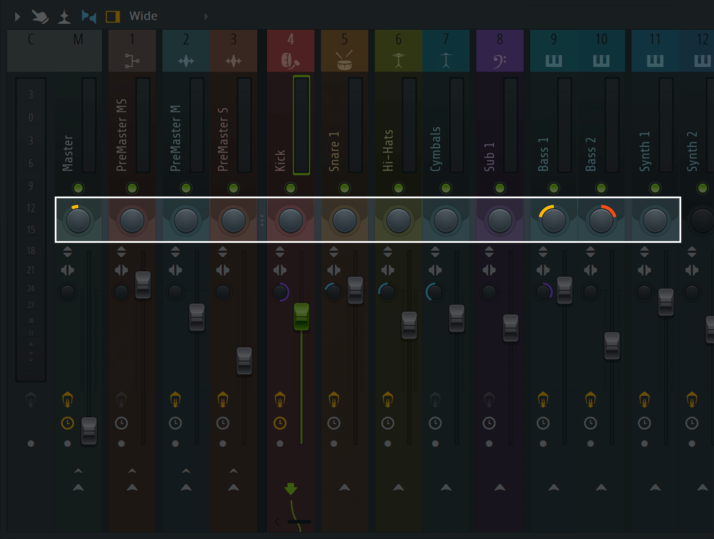Click the Kick volume fader
Viewport: 714px width, 539px height.
[x=301, y=317]
